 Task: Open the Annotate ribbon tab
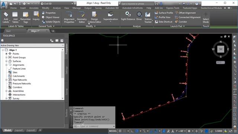pos(34,8)
